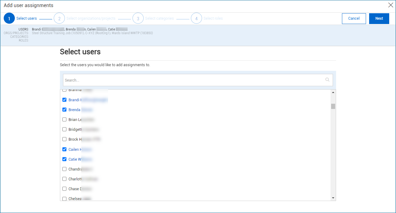Click the search magnifying glass icon
The image size is (396, 213).
pyautogui.click(x=327, y=80)
